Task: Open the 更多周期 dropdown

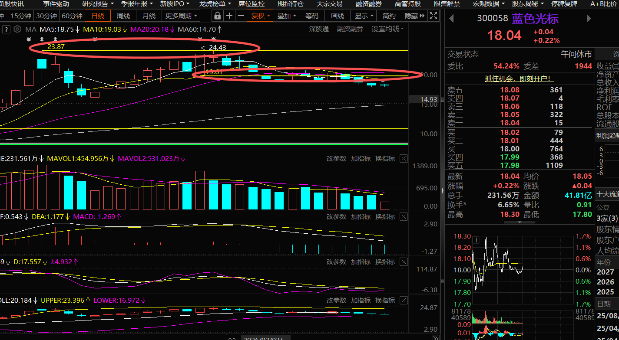Action: pos(181,16)
